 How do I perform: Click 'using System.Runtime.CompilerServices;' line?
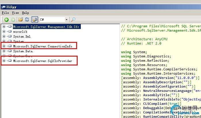point(159,69)
